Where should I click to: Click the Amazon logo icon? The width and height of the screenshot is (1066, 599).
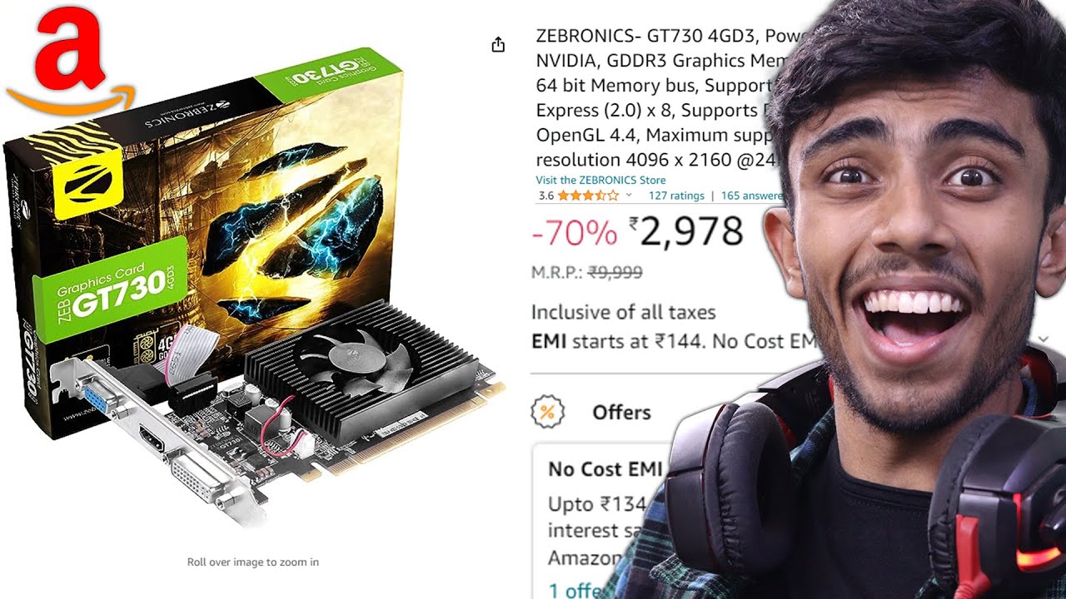[70, 64]
